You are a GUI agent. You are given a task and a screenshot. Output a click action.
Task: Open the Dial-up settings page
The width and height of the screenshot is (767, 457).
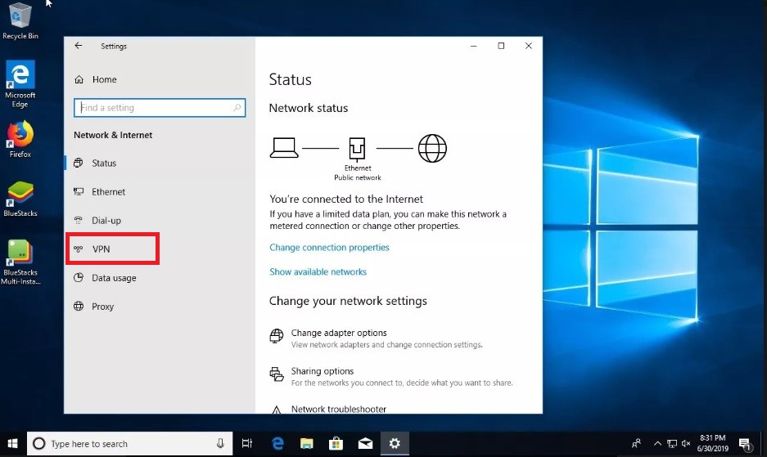tap(106, 221)
